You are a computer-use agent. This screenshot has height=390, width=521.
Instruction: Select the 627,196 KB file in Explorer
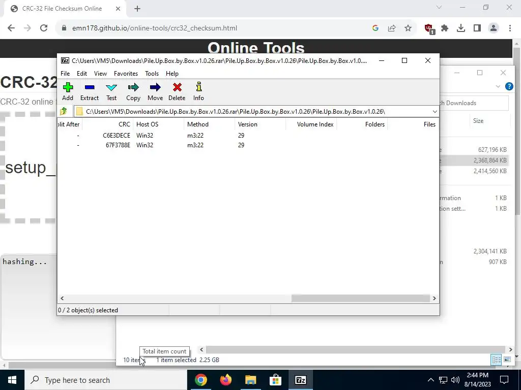pos(475,150)
